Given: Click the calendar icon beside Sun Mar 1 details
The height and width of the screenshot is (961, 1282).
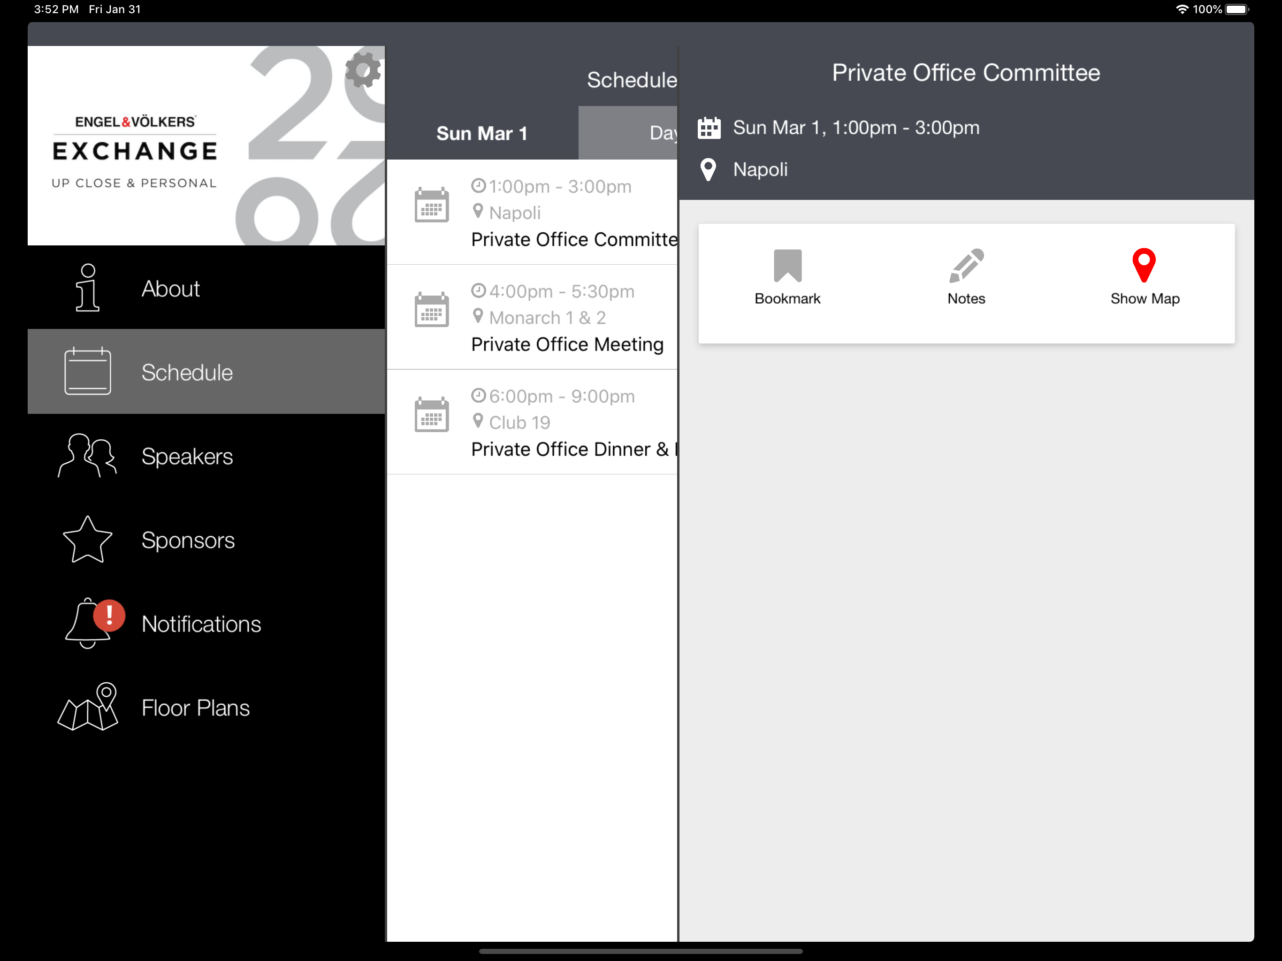Looking at the screenshot, I should pyautogui.click(x=709, y=128).
